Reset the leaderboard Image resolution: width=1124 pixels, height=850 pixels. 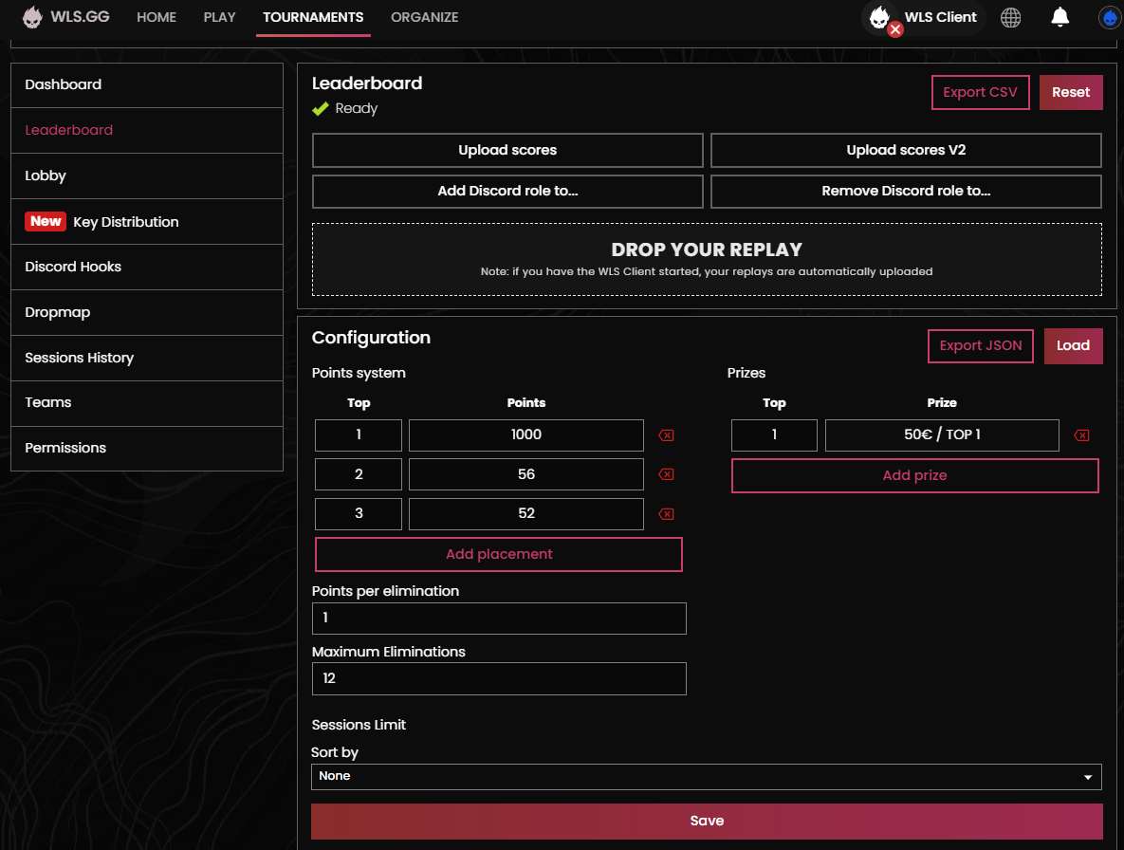coord(1071,92)
